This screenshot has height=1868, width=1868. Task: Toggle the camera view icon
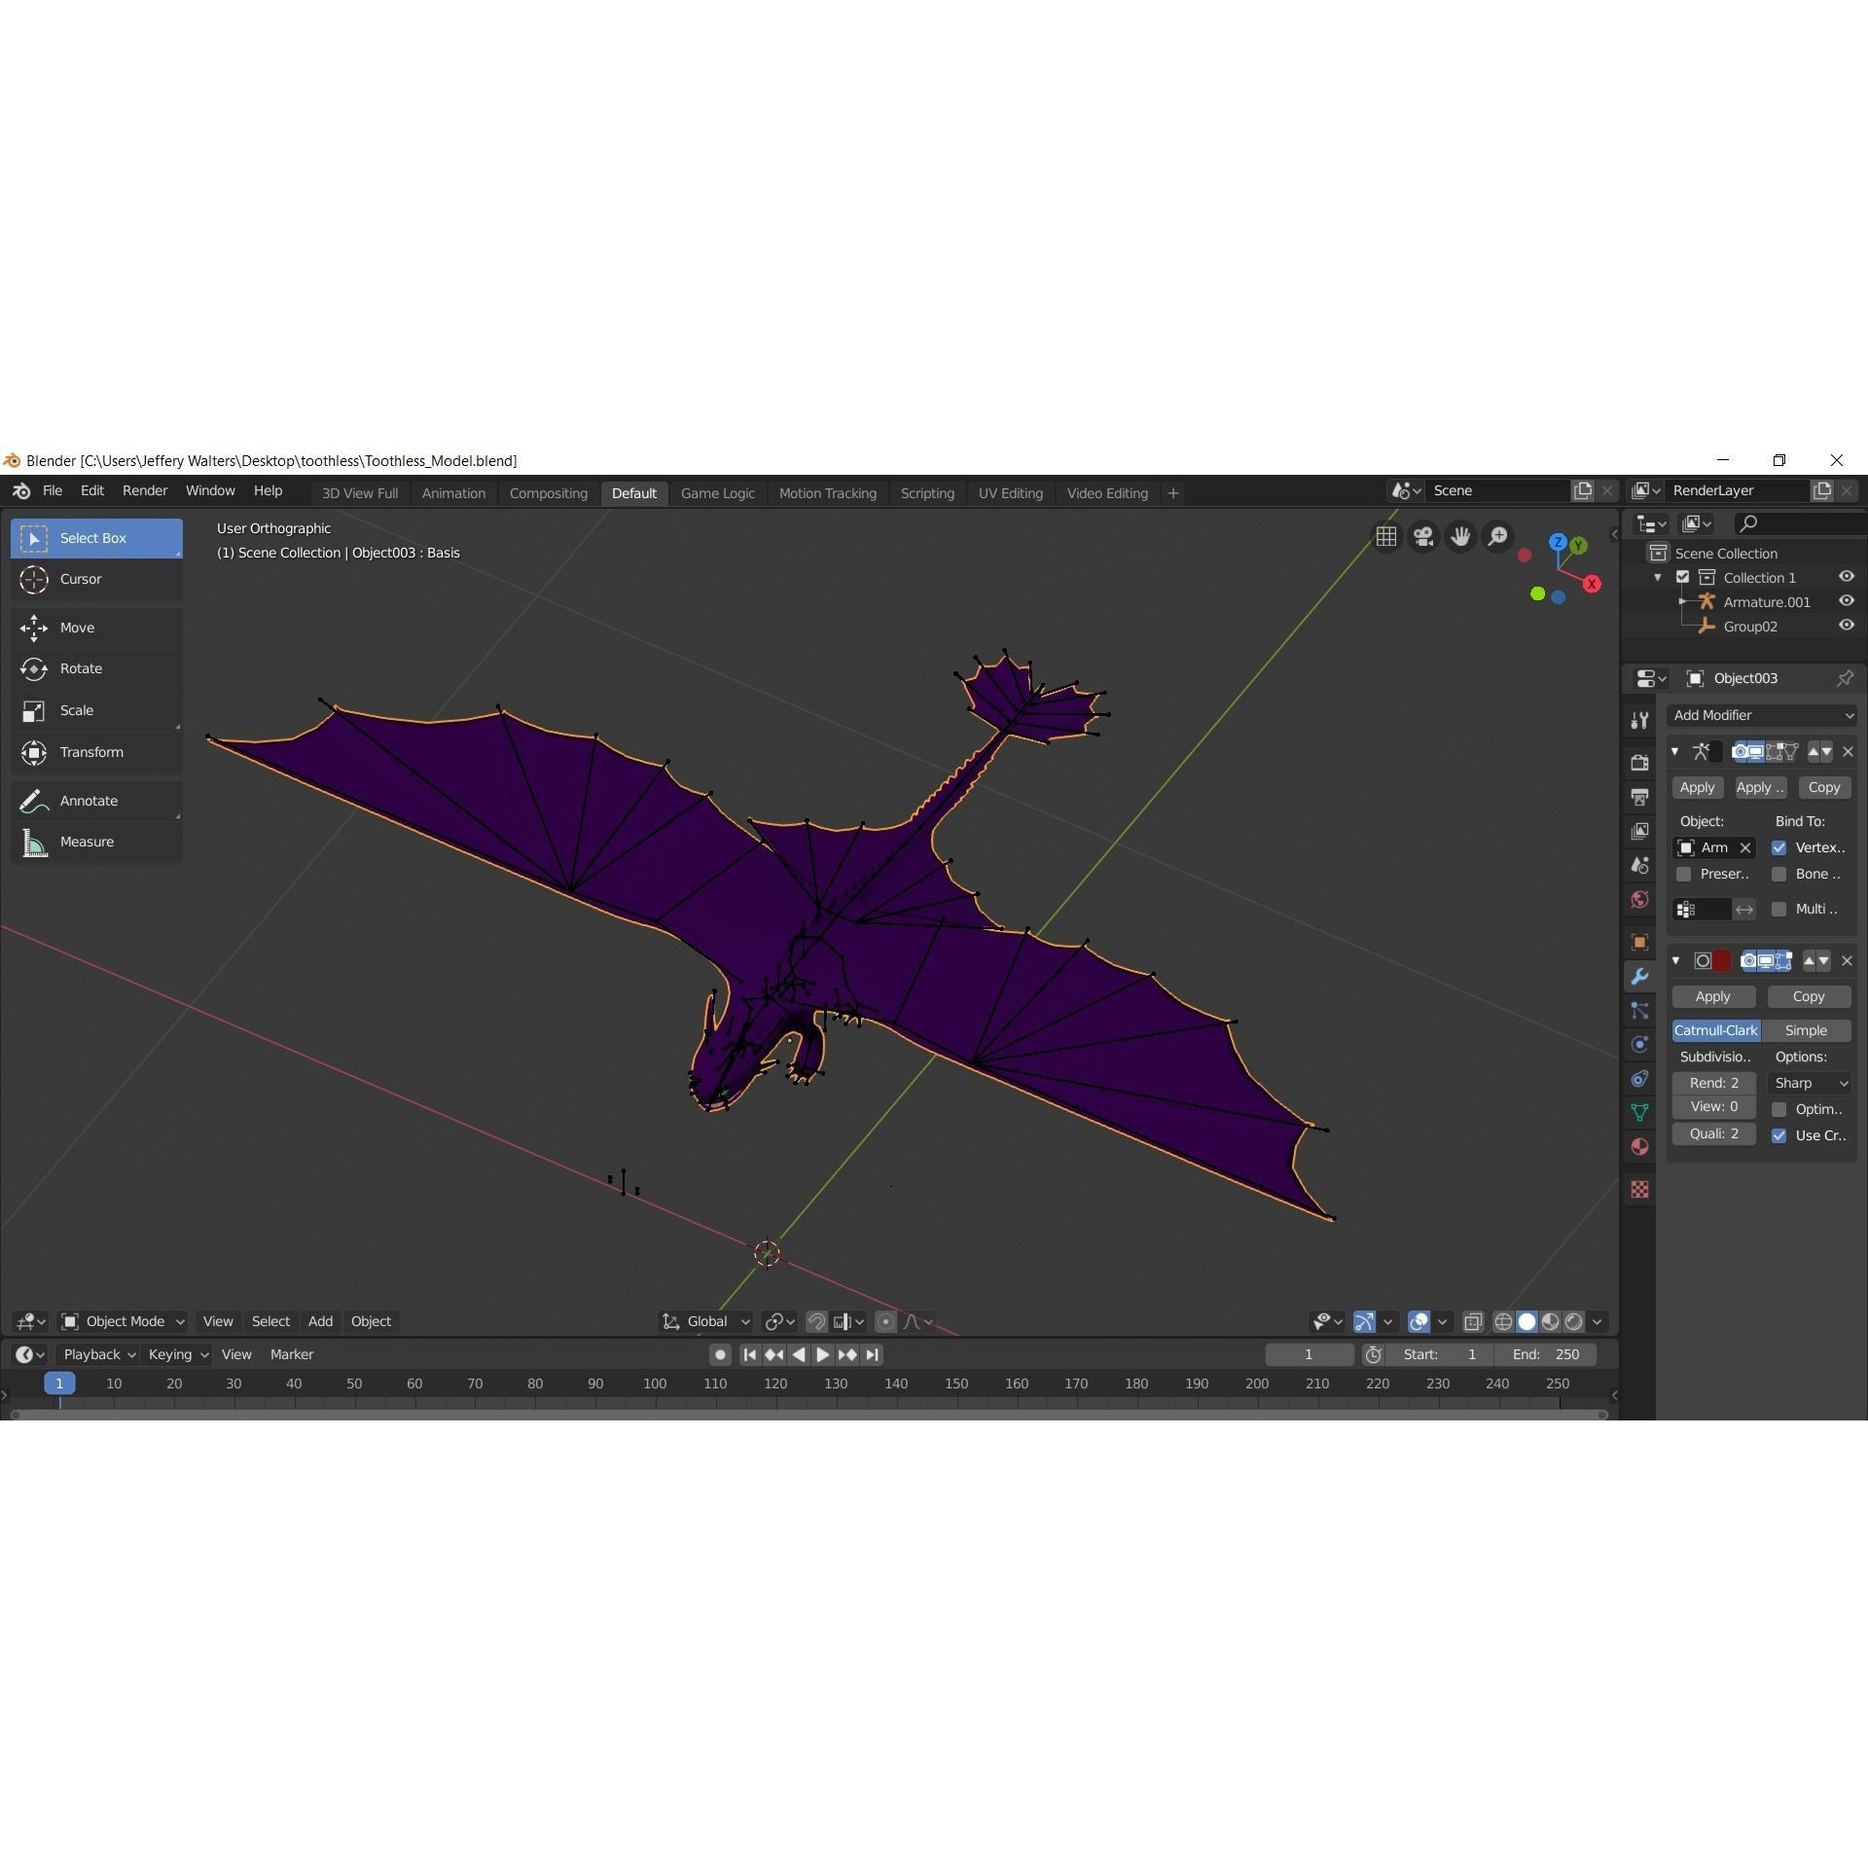1423,536
